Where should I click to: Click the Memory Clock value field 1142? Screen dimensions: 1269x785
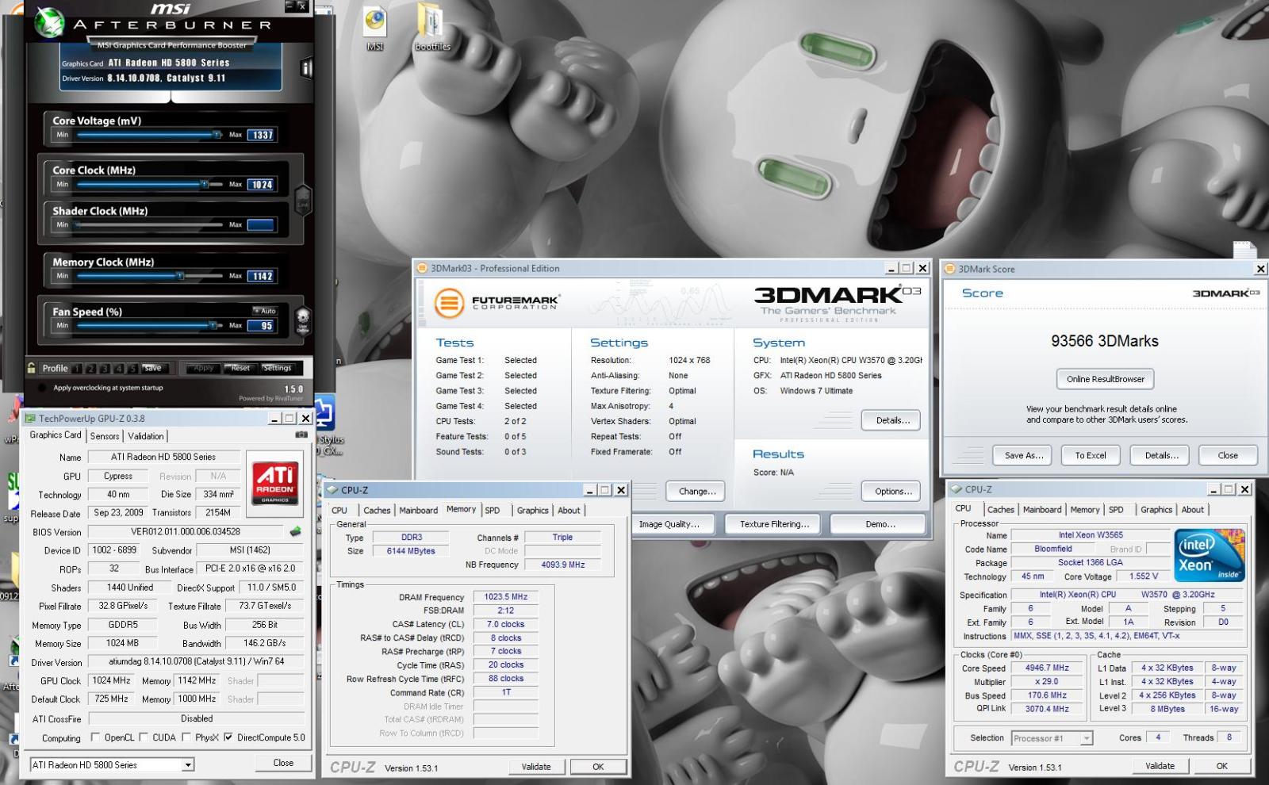(262, 276)
